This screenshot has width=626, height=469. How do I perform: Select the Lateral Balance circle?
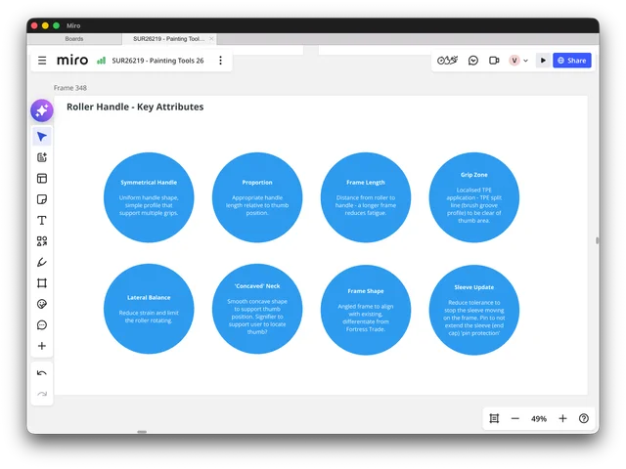pyautogui.click(x=149, y=309)
